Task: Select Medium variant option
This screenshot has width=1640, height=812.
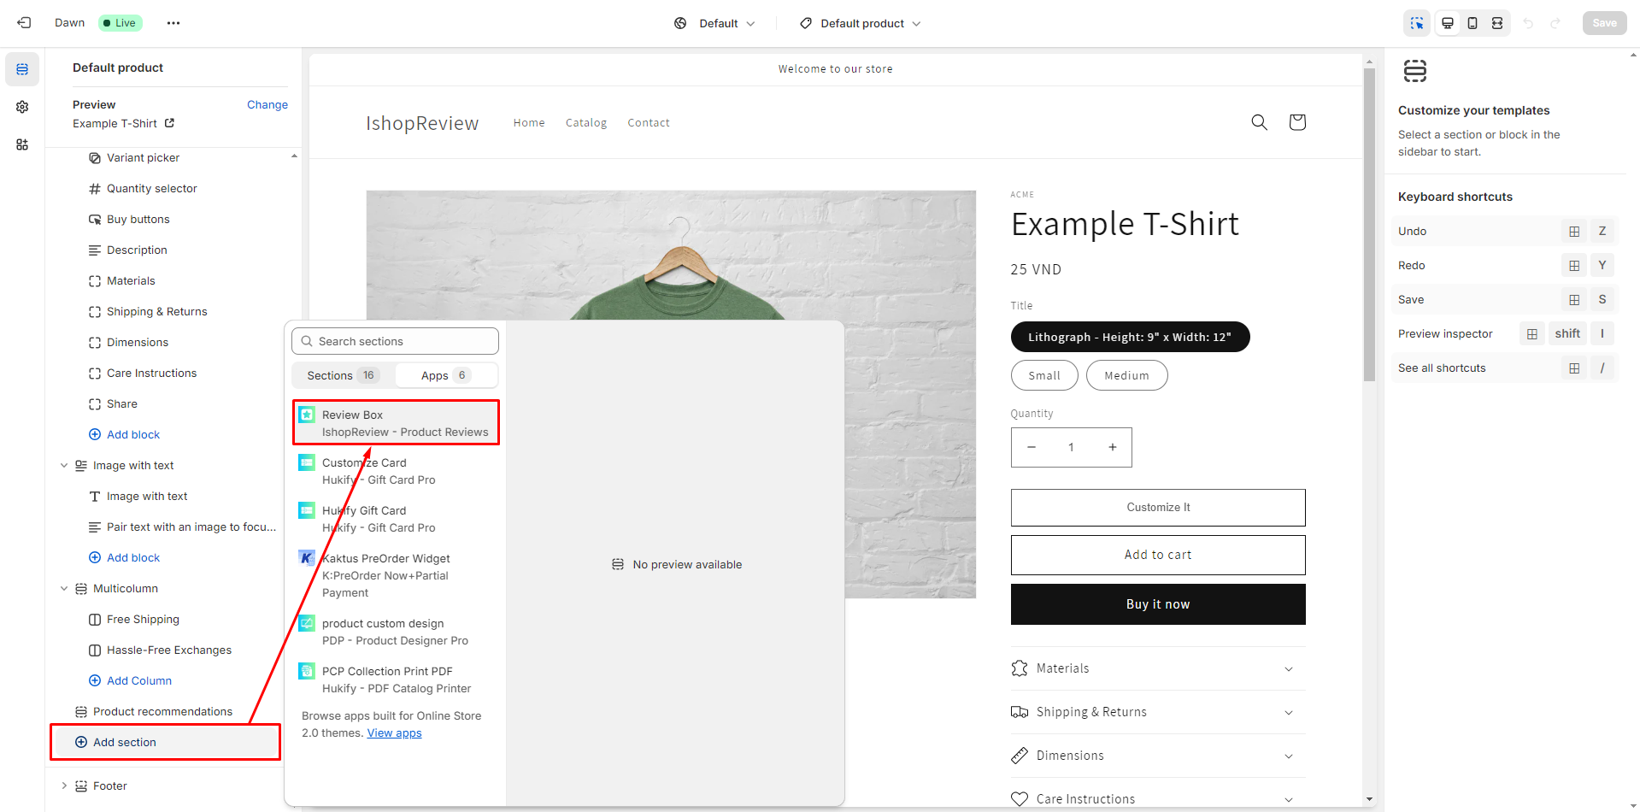Action: pos(1126,375)
